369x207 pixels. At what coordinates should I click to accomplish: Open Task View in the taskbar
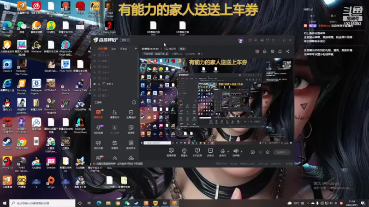click(89, 203)
